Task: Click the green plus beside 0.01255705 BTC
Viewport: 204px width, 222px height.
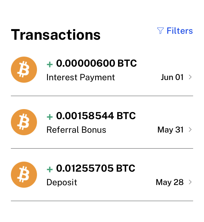Action: click(x=50, y=169)
